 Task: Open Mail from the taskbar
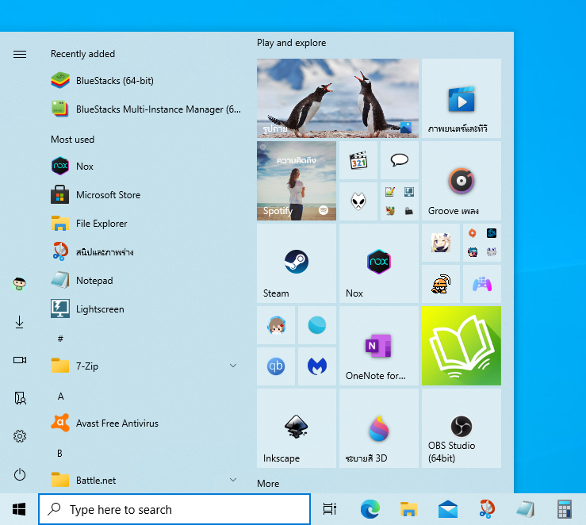coord(448,509)
